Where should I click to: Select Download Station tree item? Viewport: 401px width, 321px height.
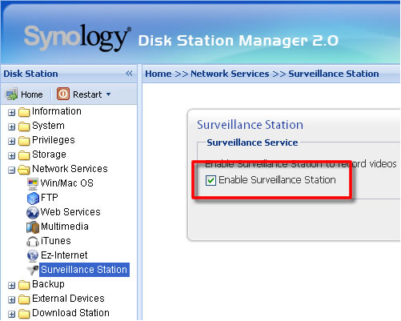[70, 313]
